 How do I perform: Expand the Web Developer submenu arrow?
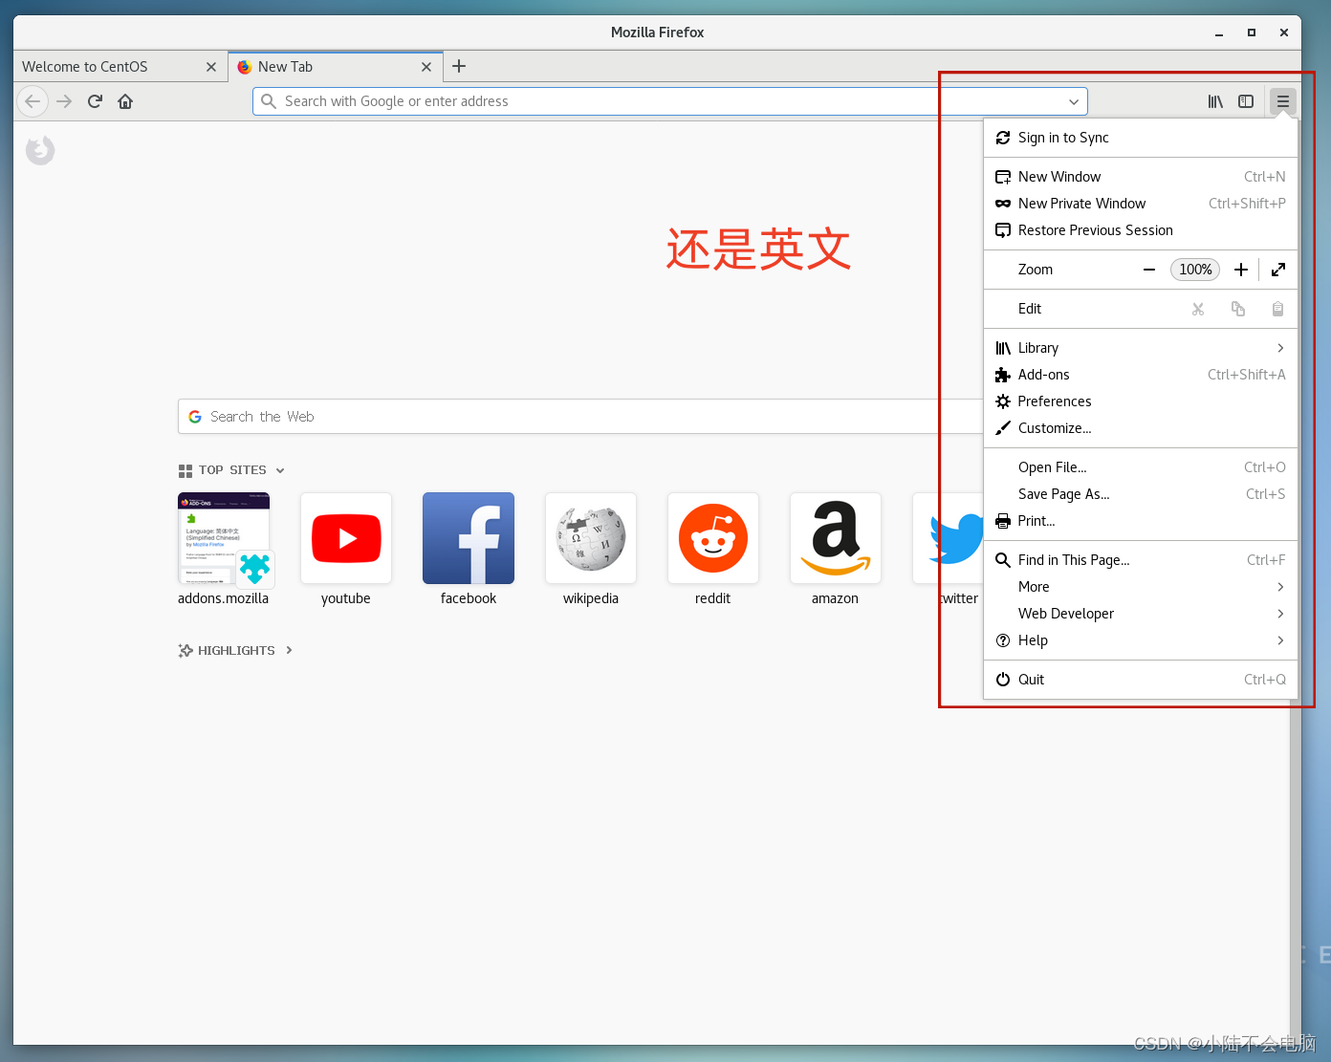tap(1281, 613)
